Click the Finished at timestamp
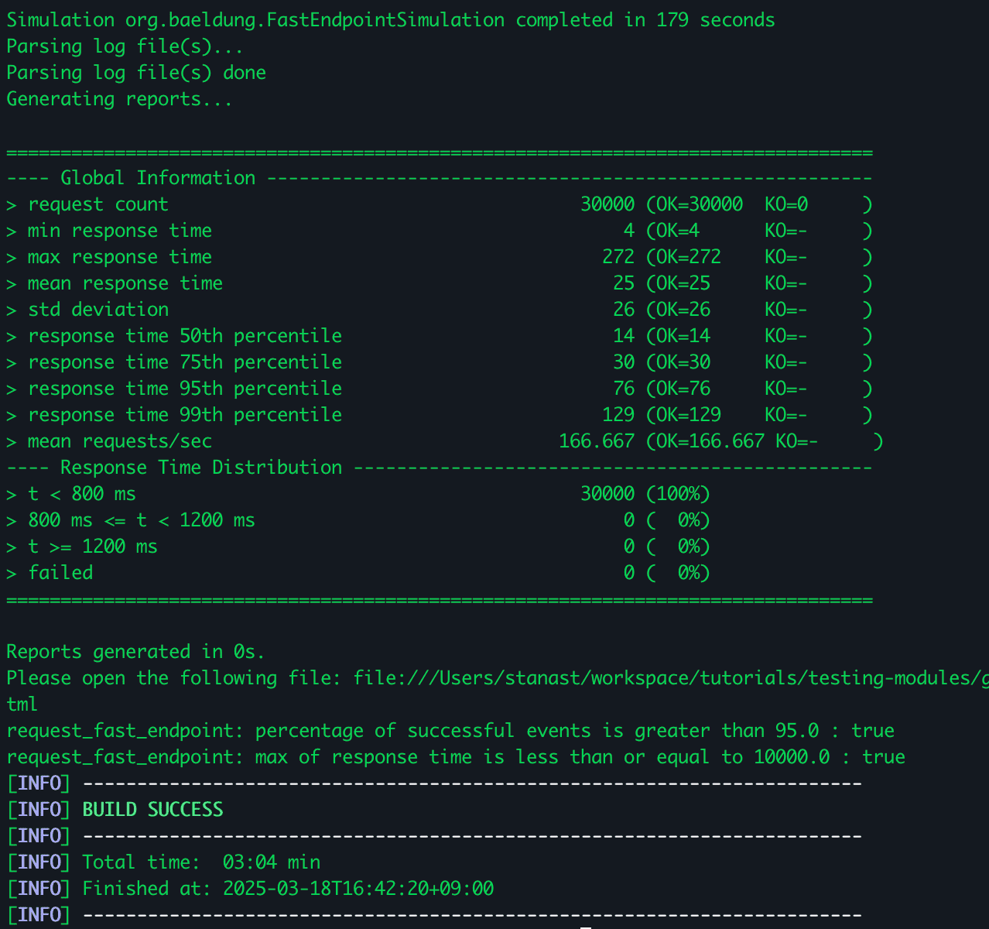 point(288,889)
